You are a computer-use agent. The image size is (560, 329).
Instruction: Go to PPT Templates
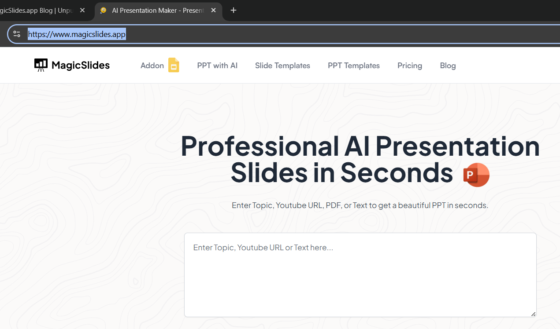(x=354, y=66)
